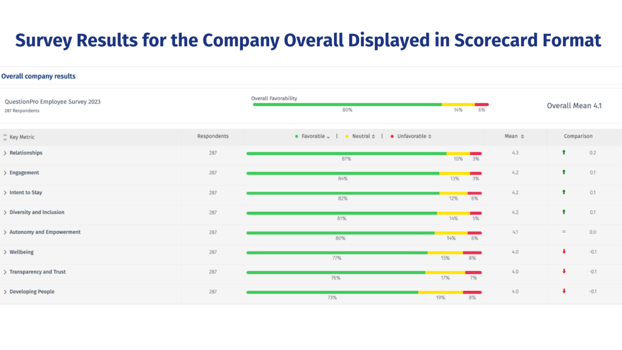
Task: Click red down arrow for Transparency and Trust
Action: click(x=564, y=272)
